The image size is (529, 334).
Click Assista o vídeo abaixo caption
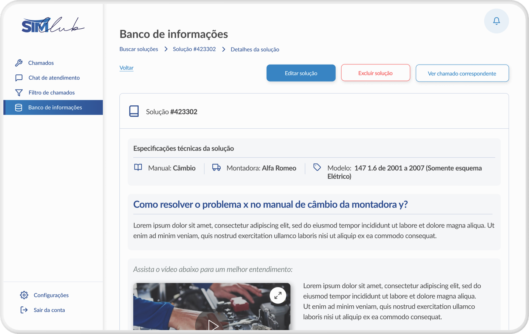pos(213,269)
